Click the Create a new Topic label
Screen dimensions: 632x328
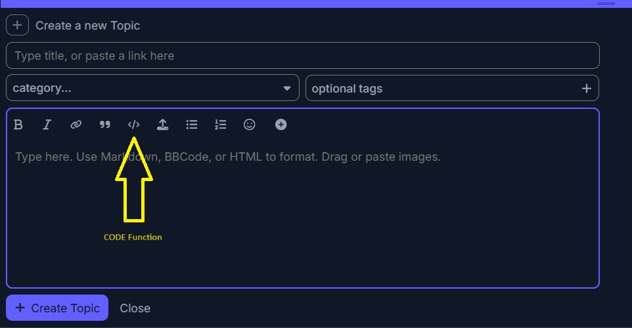[87, 26]
